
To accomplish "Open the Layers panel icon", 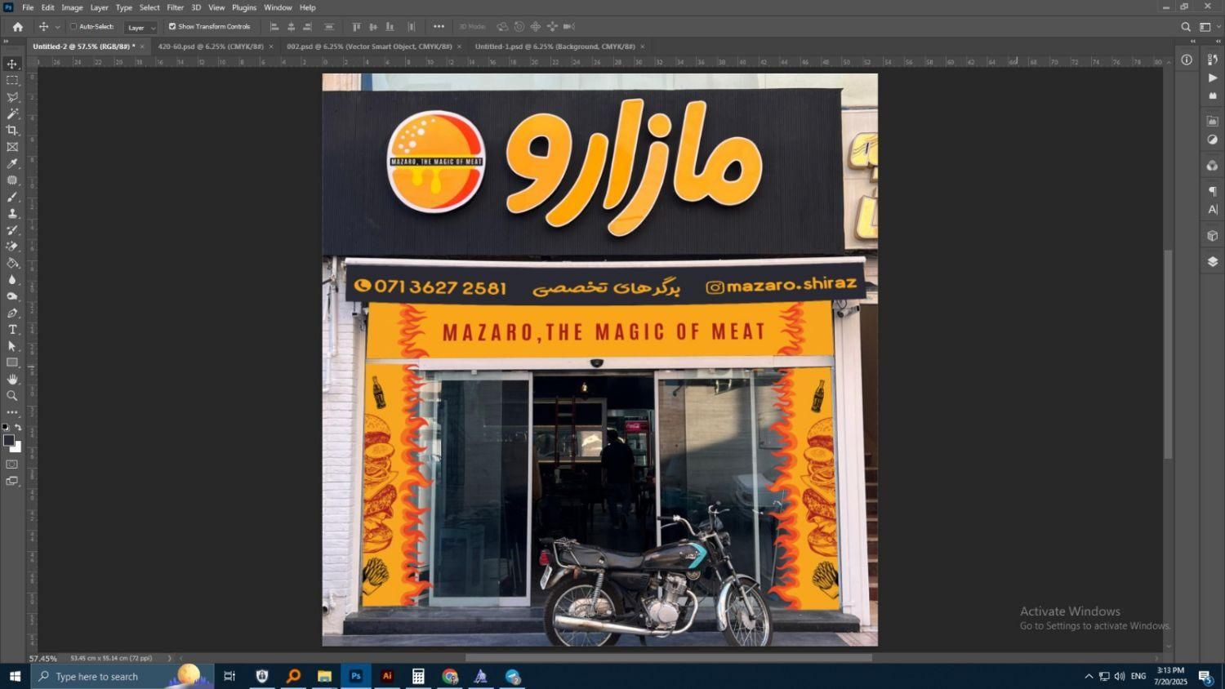I will [1213, 262].
